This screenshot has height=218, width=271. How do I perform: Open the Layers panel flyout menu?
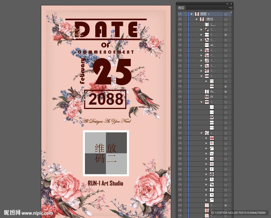(231, 8)
